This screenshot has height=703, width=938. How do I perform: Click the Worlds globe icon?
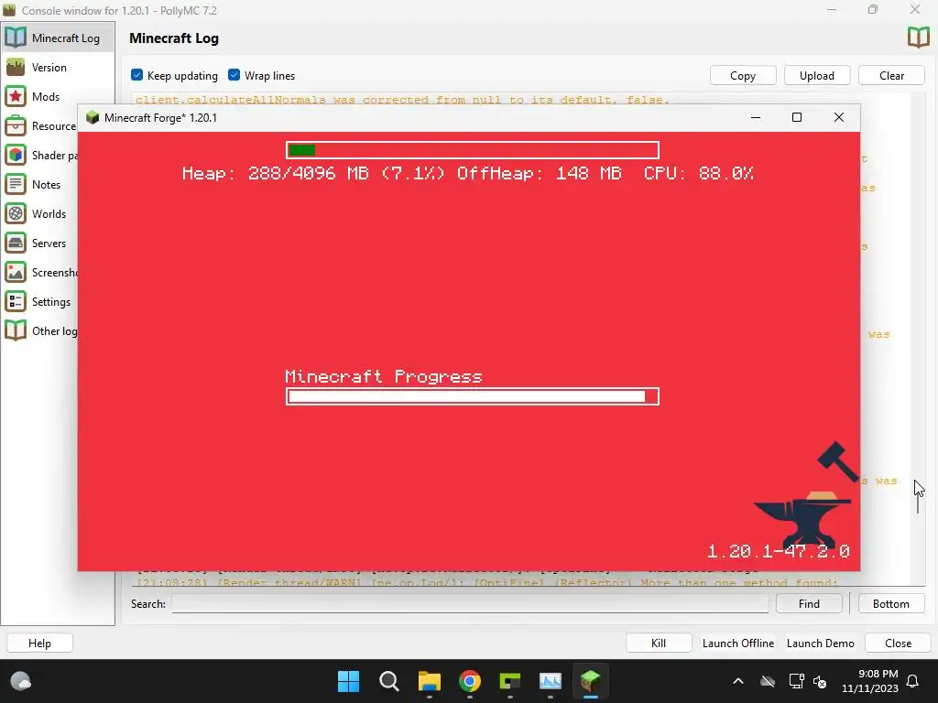[x=16, y=213]
